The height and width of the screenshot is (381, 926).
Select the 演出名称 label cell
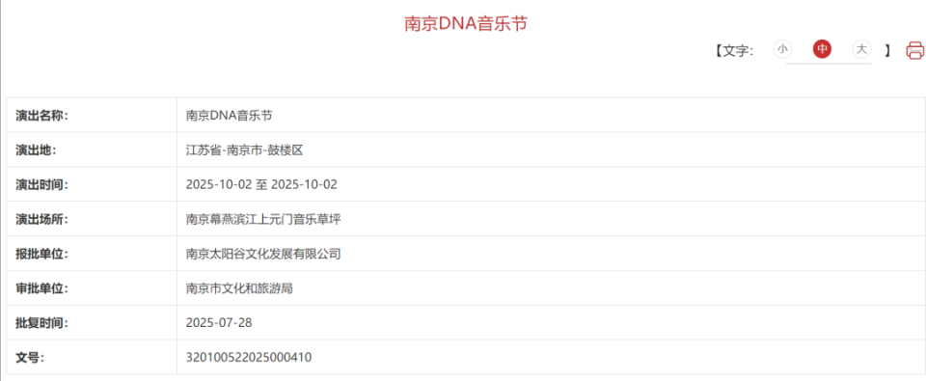tap(92, 115)
